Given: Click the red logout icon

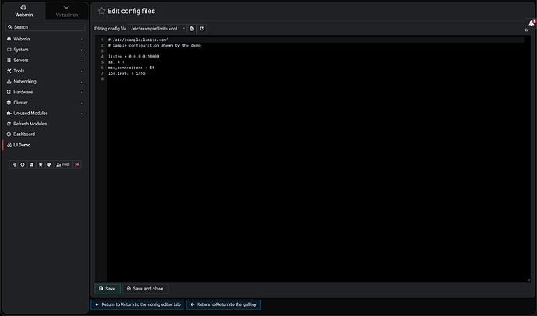Looking at the screenshot, I should (77, 165).
